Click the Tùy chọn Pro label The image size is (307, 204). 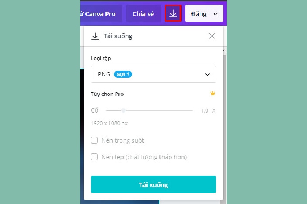click(x=107, y=94)
